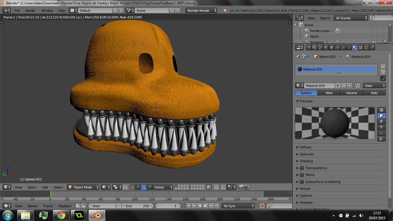Open the Window menu
The width and height of the screenshot is (393, 221).
point(47,10)
